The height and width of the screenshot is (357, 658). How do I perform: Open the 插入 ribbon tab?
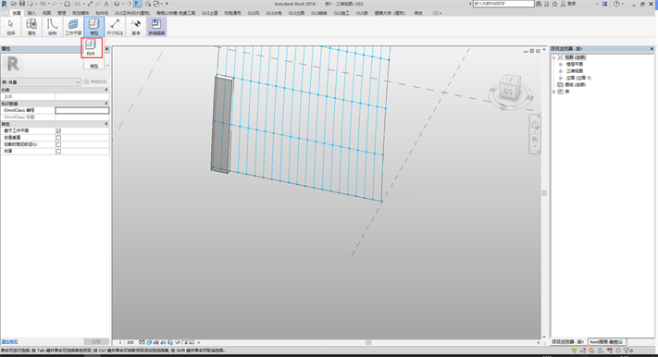pyautogui.click(x=31, y=13)
